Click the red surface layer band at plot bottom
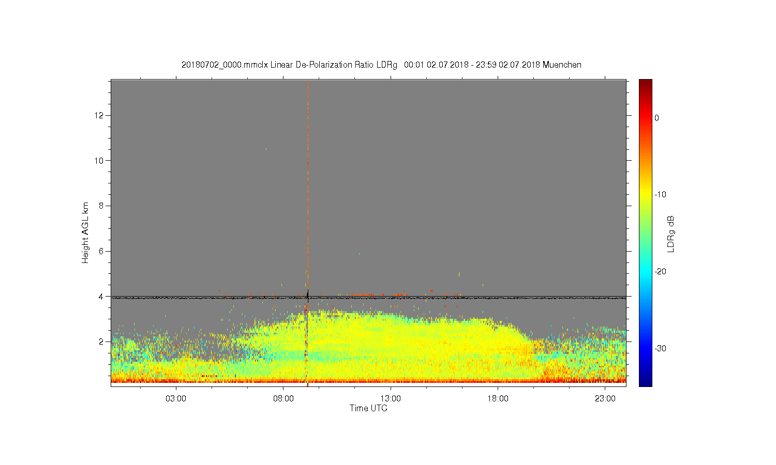The width and height of the screenshot is (776, 465). click(368, 381)
